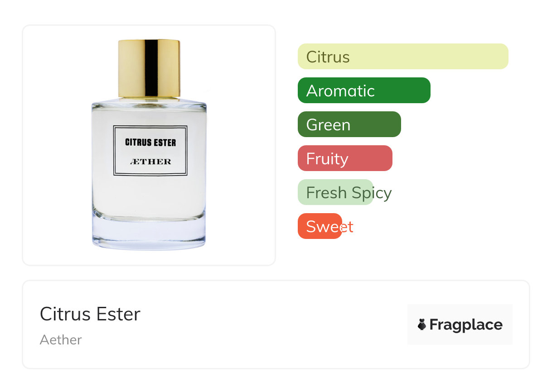The image size is (552, 391).
Task: Click the thick glass base of the bottle
Action: pos(149,234)
